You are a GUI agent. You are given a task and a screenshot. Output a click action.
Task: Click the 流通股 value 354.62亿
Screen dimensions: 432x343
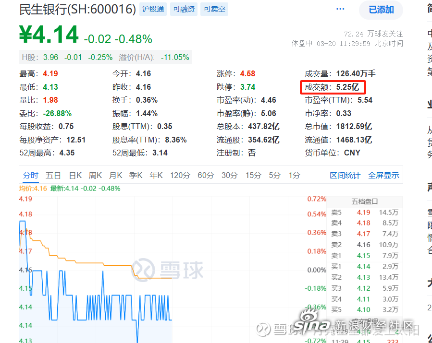[x=264, y=140]
